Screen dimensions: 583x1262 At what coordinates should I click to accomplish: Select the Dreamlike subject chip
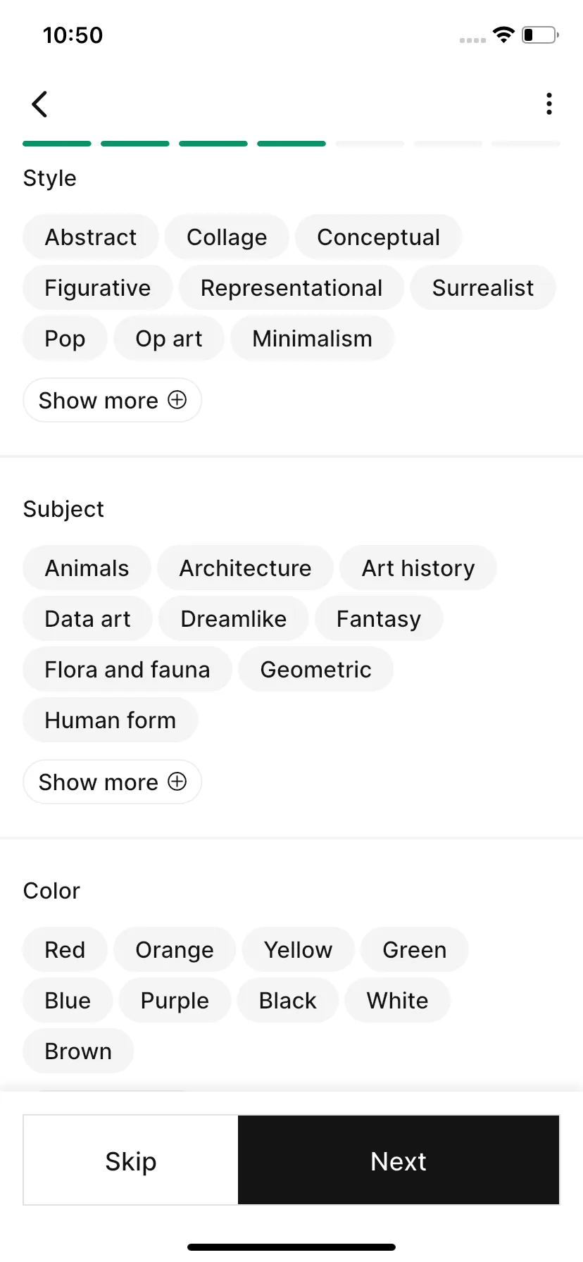click(234, 619)
